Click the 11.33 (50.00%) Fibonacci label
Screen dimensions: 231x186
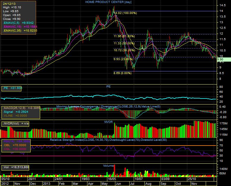(124, 43)
